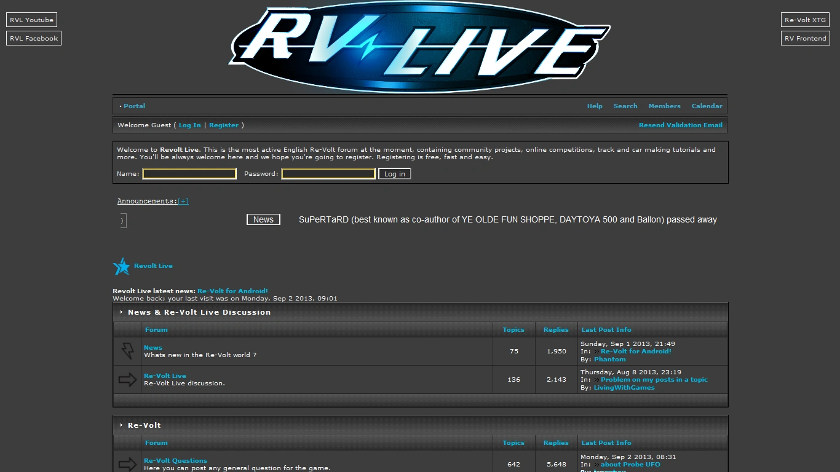
Task: Open the RVL Youtube page
Action: tap(31, 19)
